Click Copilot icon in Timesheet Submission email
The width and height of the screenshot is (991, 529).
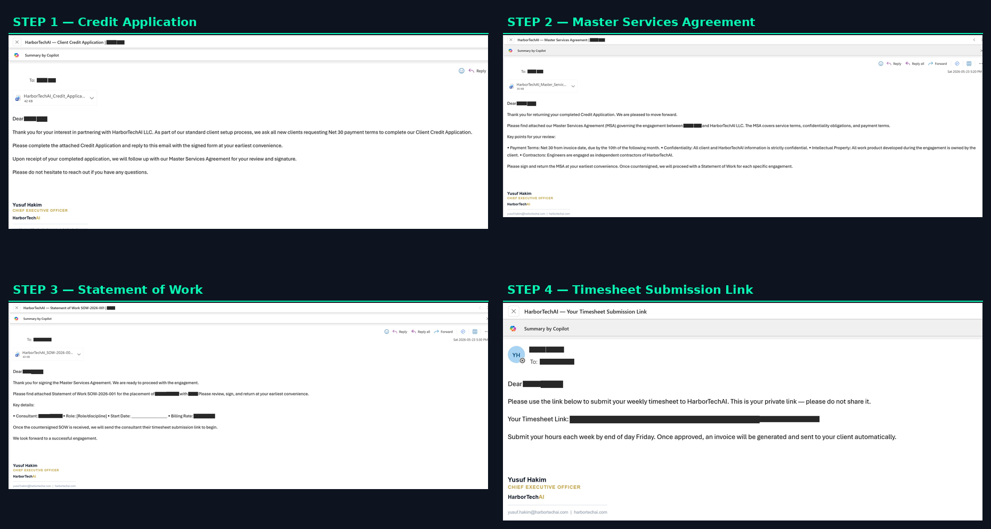[513, 329]
